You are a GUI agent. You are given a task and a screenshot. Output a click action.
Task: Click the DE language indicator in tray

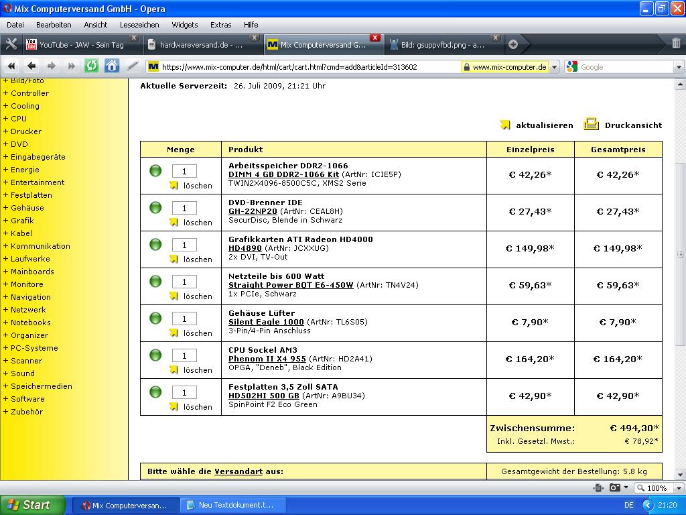628,506
